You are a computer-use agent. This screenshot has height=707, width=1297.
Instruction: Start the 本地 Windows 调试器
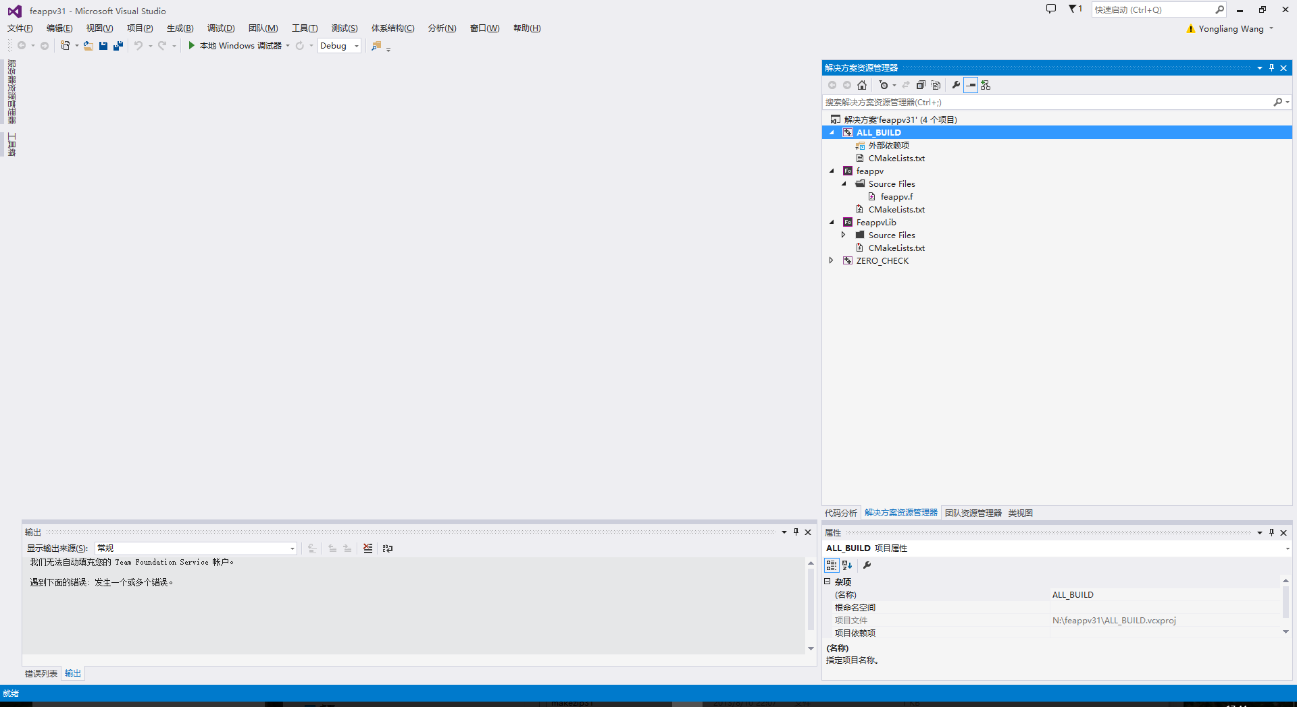[233, 45]
